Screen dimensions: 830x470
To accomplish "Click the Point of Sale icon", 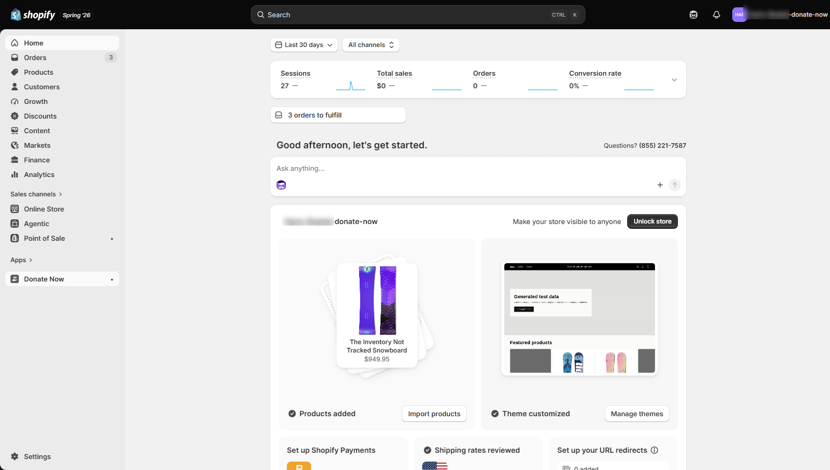I will pos(15,238).
